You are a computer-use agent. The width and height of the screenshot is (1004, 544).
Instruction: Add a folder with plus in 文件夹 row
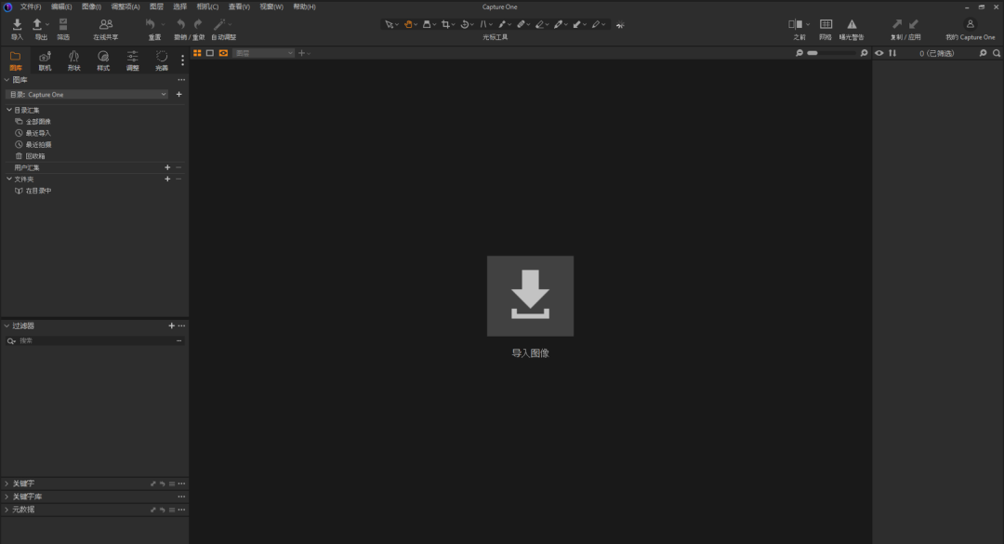pos(167,179)
